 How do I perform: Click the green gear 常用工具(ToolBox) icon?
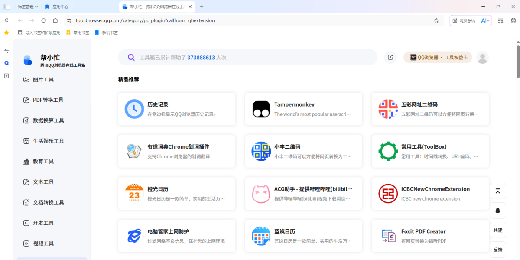388,151
